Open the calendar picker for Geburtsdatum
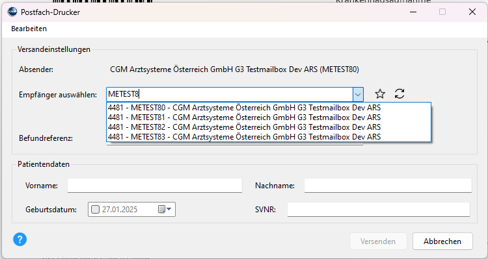 click(x=165, y=209)
